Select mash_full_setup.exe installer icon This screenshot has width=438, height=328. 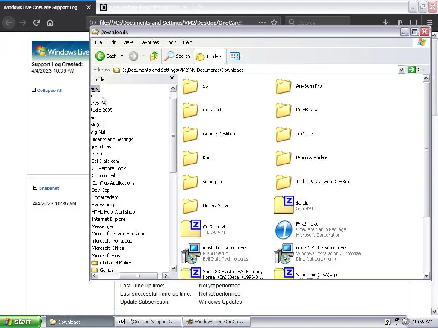pyautogui.click(x=190, y=253)
